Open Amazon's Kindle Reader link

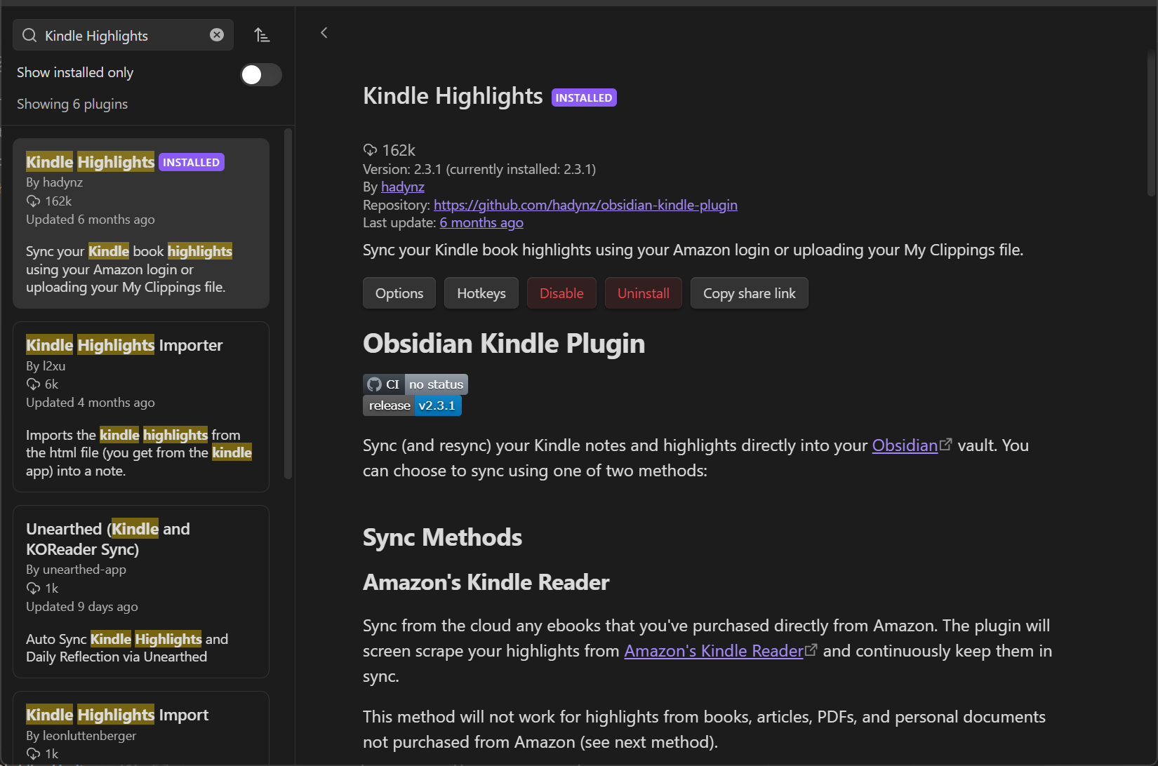click(721, 651)
